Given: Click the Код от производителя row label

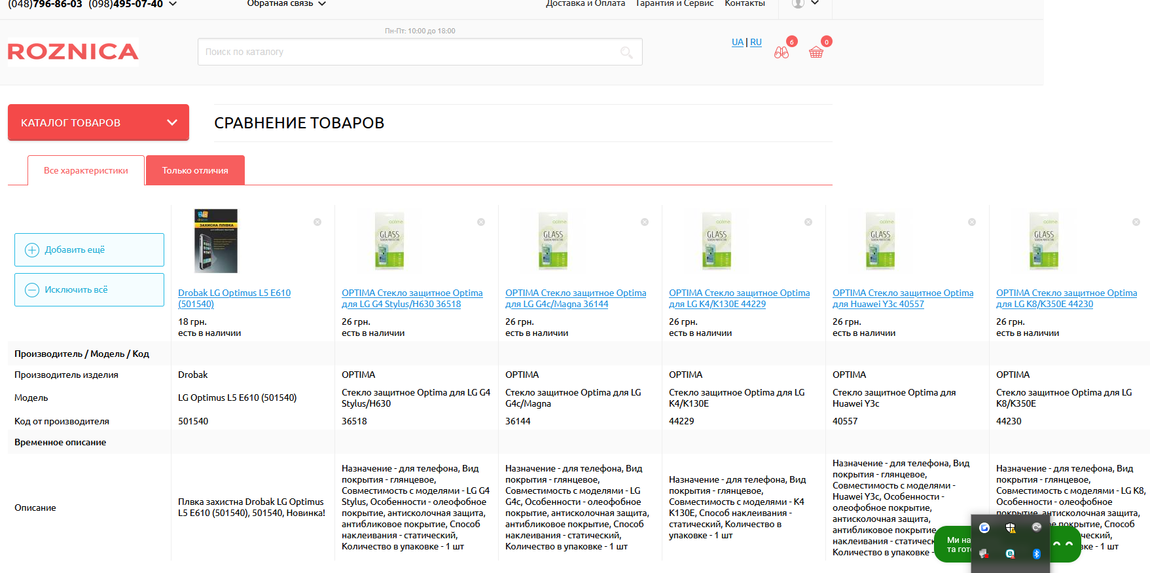Looking at the screenshot, I should (62, 421).
